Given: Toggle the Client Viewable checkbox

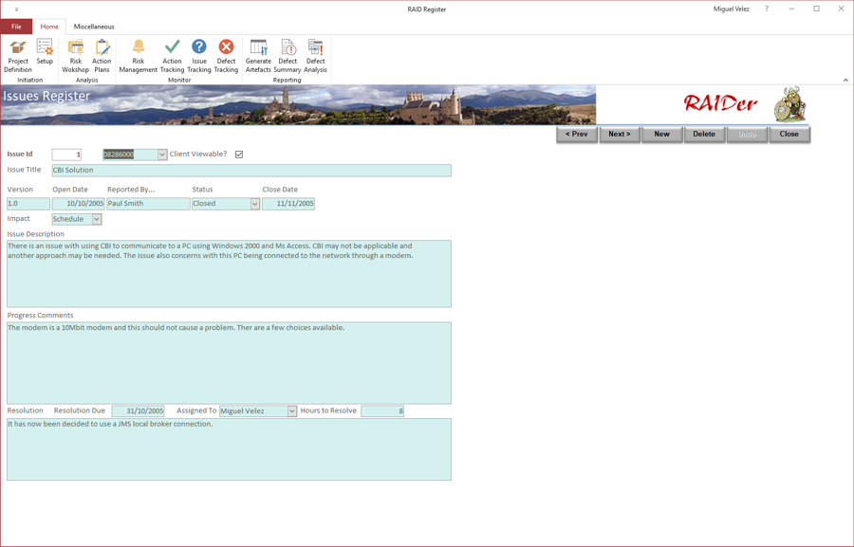Looking at the screenshot, I should coord(239,155).
